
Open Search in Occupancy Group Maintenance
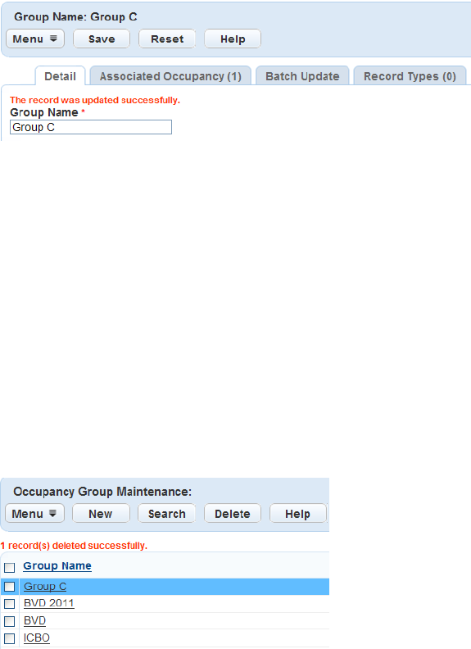click(167, 514)
